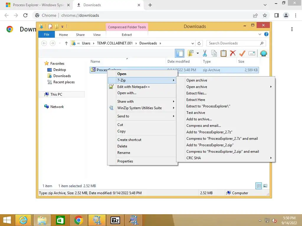
Task: Click the orange checkmark toolbar icon
Action: 242,53
